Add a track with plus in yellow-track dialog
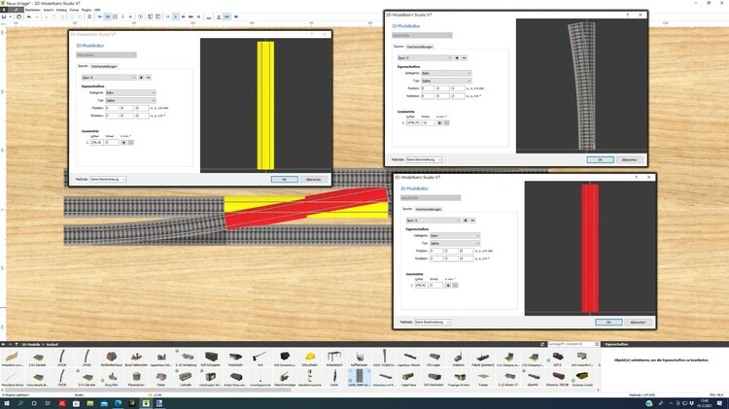Image resolution: width=729 pixels, height=409 pixels. point(141,78)
